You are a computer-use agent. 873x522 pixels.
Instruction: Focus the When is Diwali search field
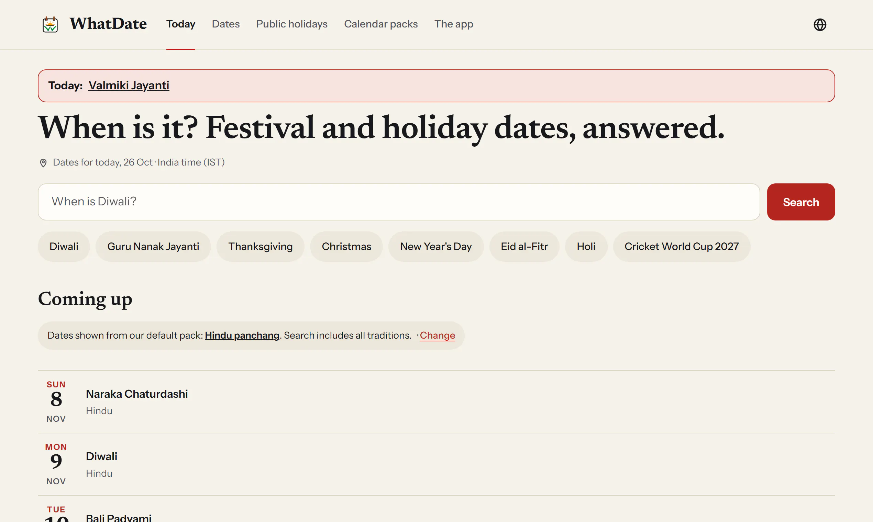[x=399, y=202]
